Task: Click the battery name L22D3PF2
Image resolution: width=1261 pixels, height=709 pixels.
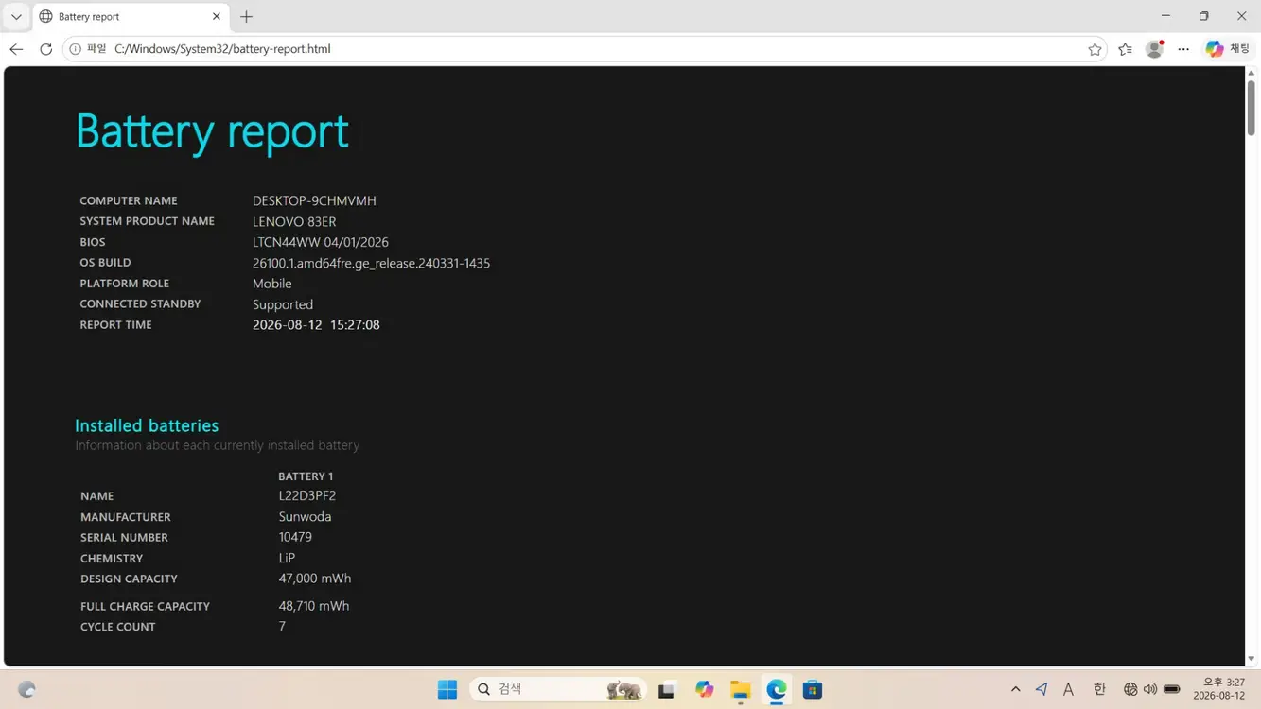Action: click(307, 495)
